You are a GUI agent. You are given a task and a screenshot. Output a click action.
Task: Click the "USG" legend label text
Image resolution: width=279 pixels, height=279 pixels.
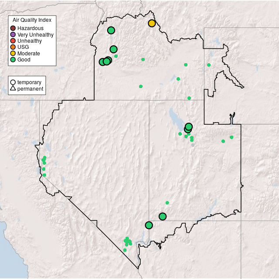coord(23,47)
